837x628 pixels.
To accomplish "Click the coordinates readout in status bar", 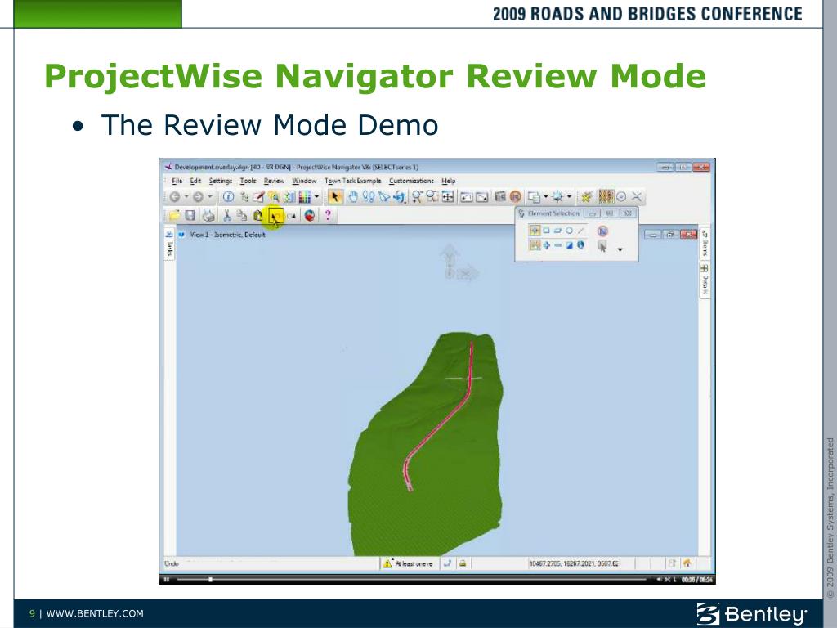I will coord(573,563).
